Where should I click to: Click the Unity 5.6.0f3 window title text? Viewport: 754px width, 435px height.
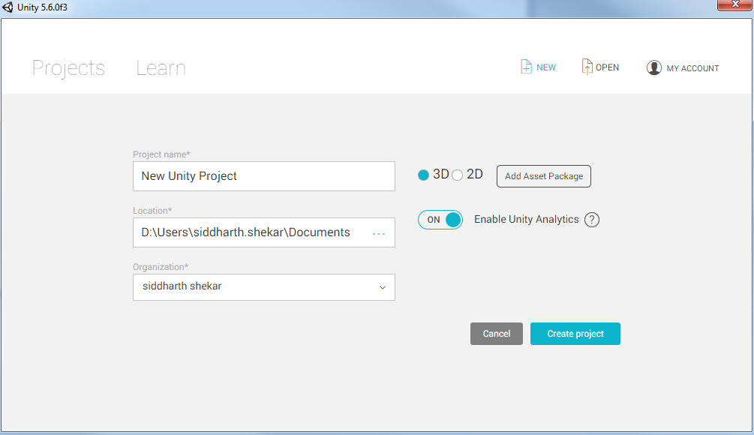[42, 7]
